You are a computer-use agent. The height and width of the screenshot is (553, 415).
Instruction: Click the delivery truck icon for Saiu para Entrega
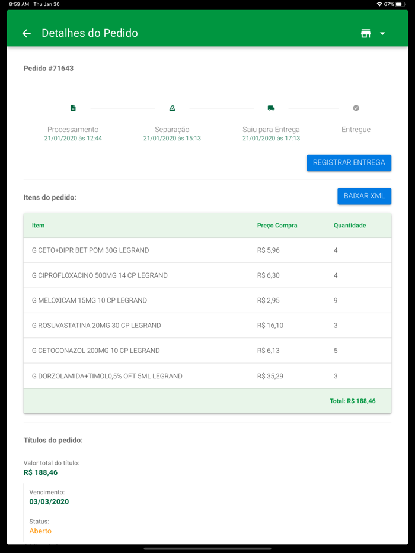pos(271,108)
